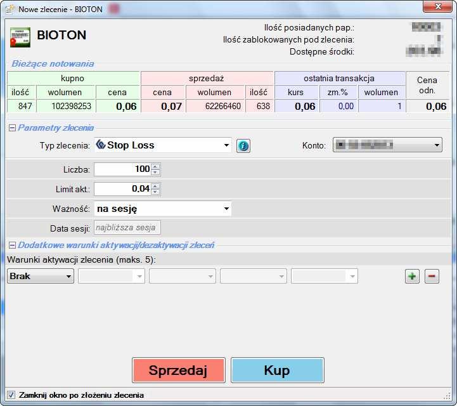This screenshot has width=457, height=406.
Task: Click the sprzedaż cena cell 0,07
Action: 163,106
